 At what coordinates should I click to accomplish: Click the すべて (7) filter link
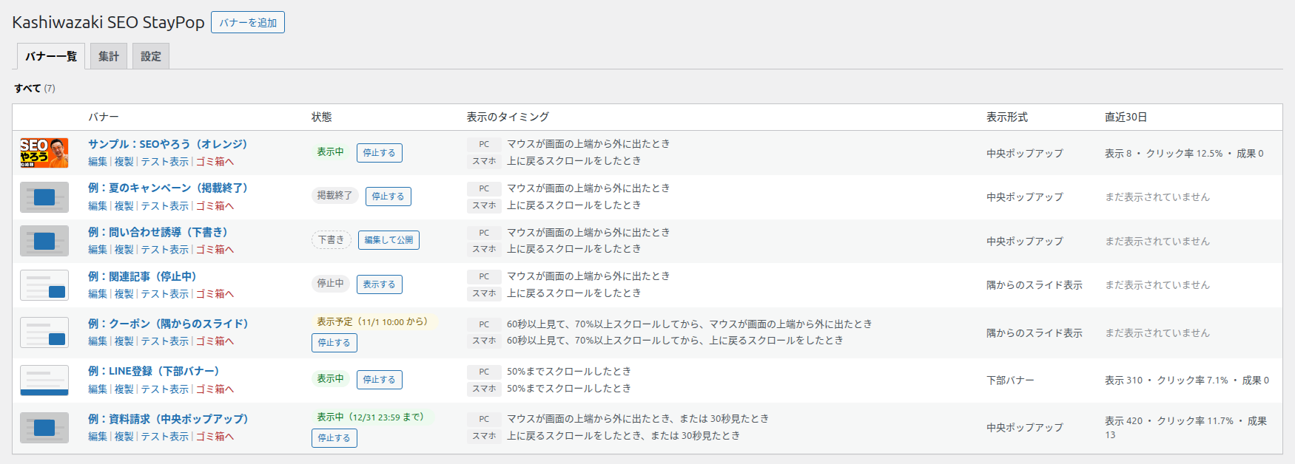click(x=35, y=88)
